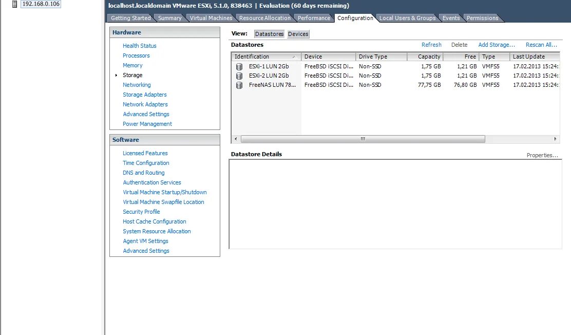Screen dimensions: 571x335
Task: Open Host Cache Configuration
Action: (x=155, y=221)
